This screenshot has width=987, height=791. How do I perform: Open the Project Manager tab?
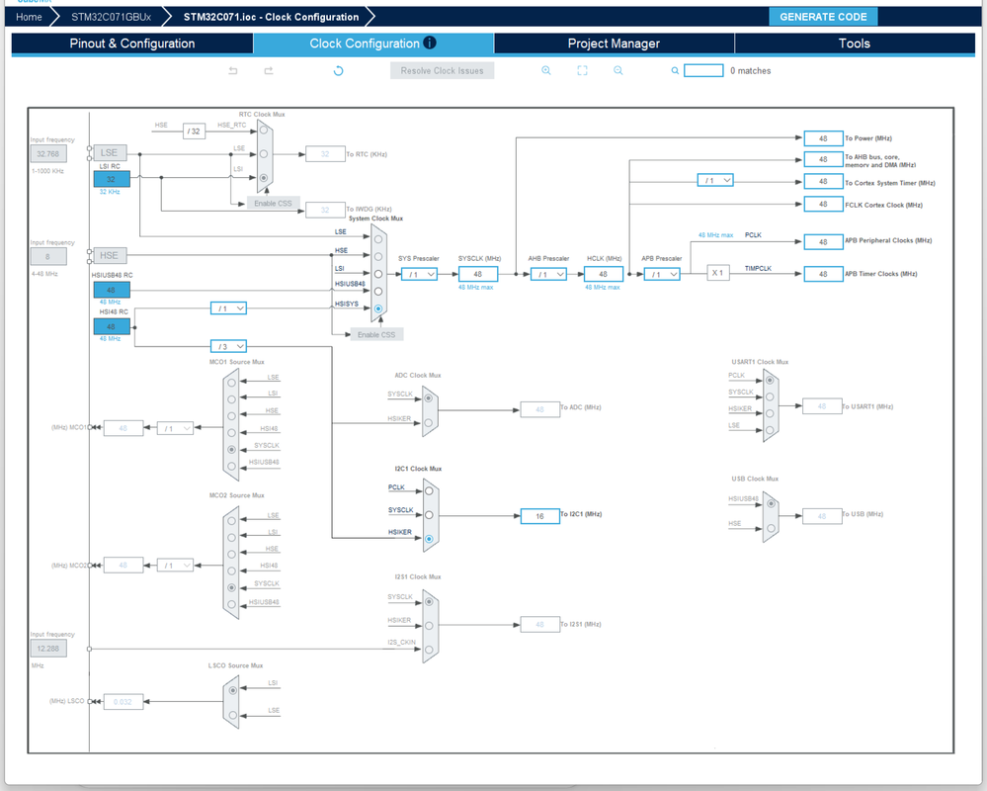pyautogui.click(x=614, y=44)
